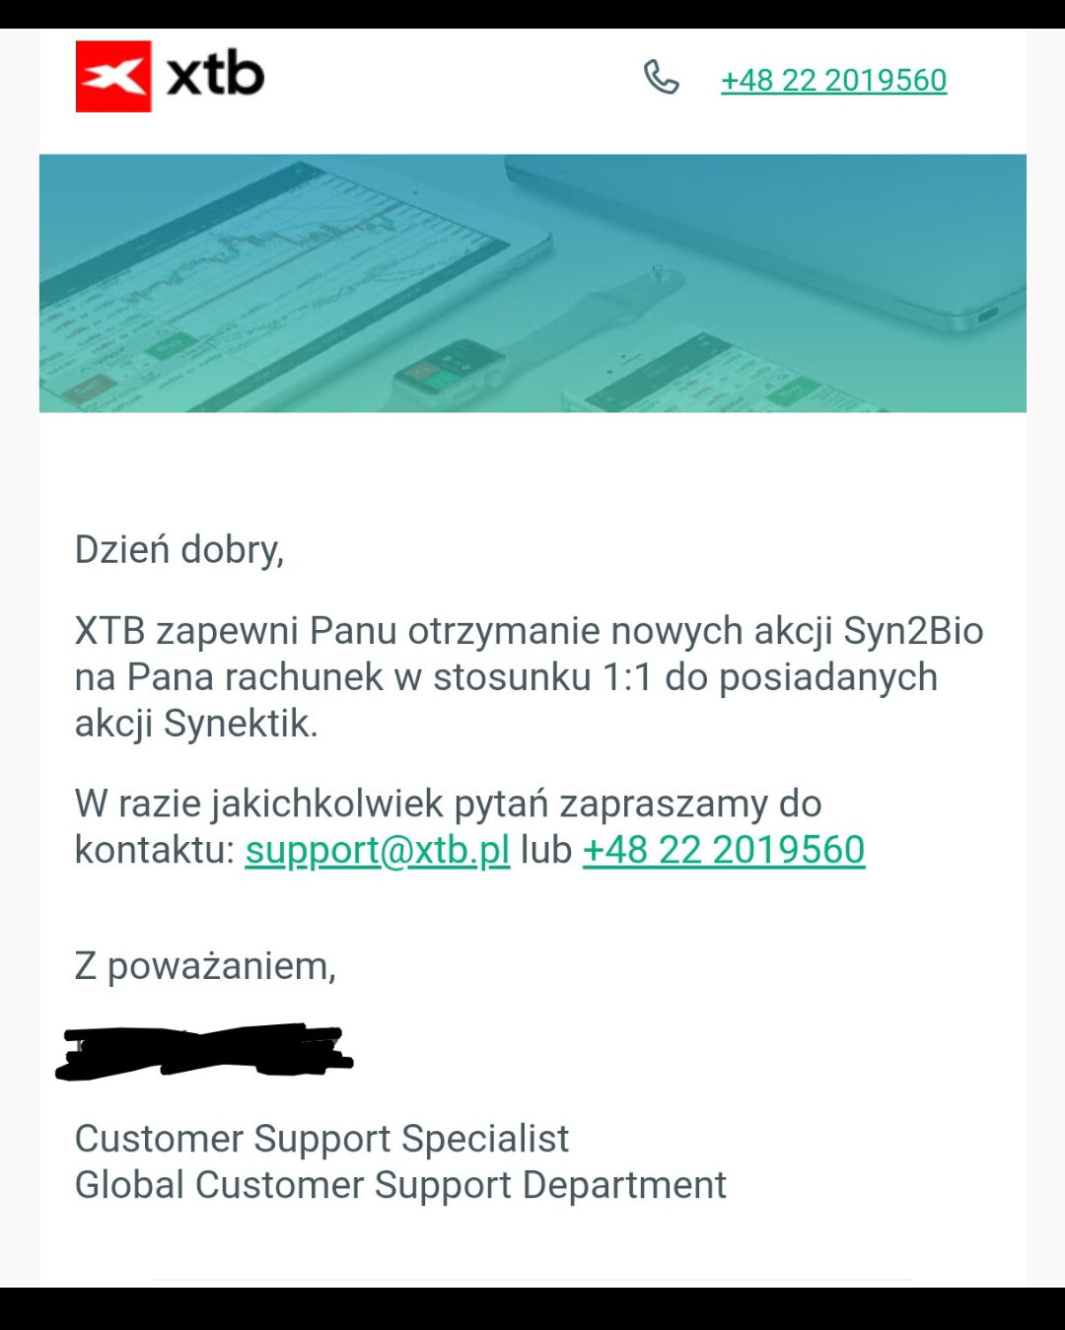Click the word "Syn2Bio" in the message
The width and height of the screenshot is (1065, 1330).
(913, 631)
